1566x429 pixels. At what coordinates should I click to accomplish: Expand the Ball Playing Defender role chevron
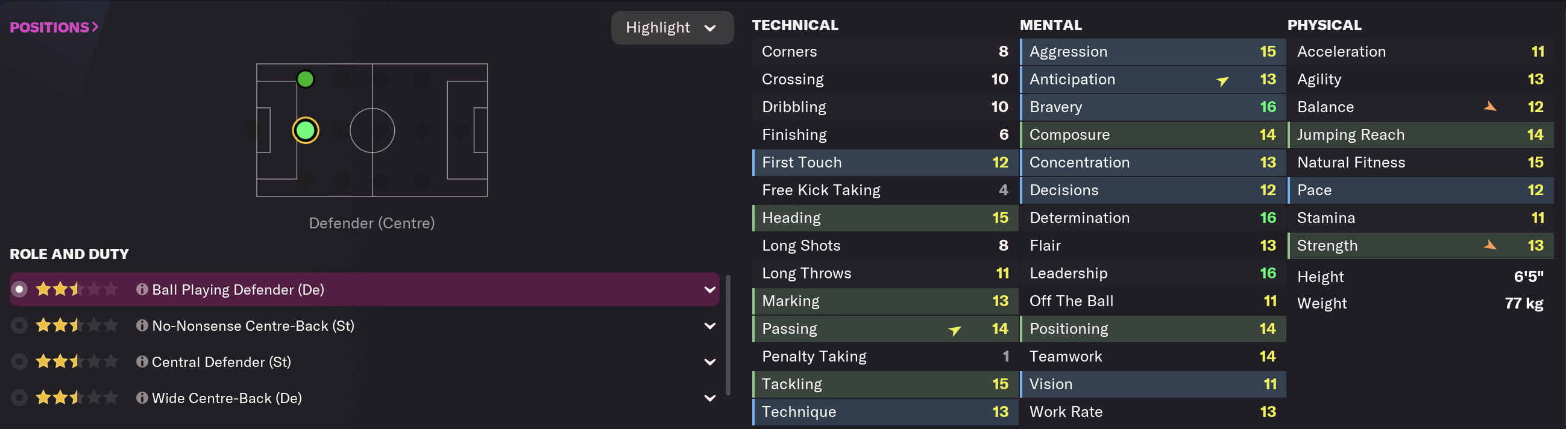tap(709, 290)
